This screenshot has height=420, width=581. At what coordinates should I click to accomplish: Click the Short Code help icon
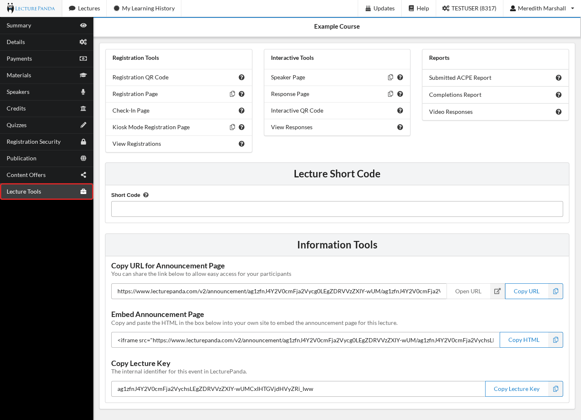(146, 195)
